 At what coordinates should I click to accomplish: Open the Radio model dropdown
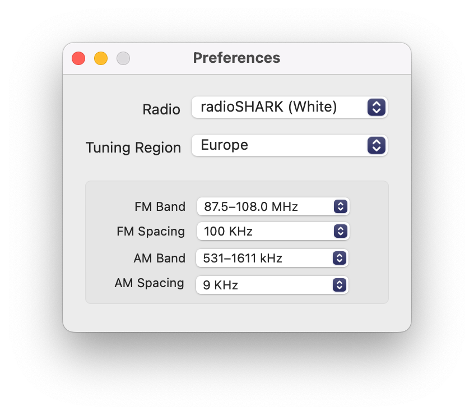point(289,107)
